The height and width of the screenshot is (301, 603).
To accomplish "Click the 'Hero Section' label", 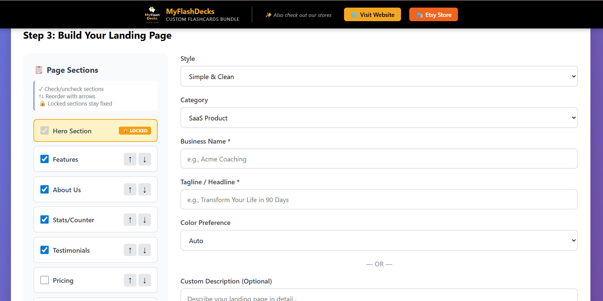I will (x=72, y=131).
